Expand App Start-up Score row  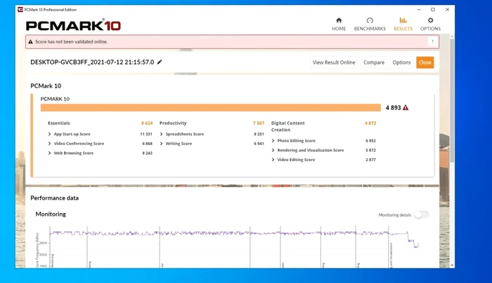[50, 134]
